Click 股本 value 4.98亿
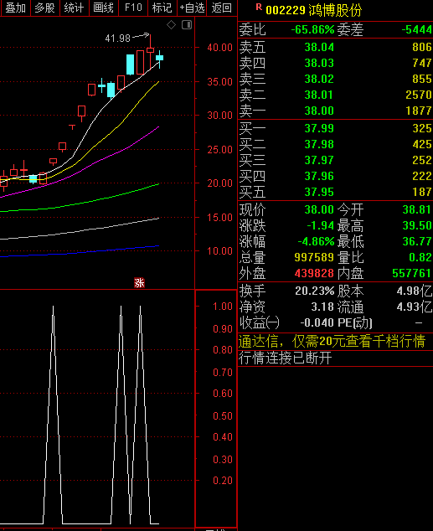Image resolution: width=433 pixels, height=531 pixels. point(415,291)
